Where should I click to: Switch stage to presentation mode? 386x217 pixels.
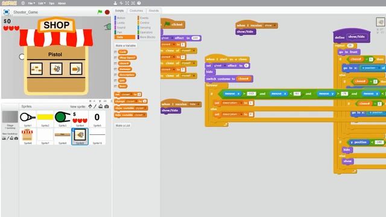click(7, 12)
